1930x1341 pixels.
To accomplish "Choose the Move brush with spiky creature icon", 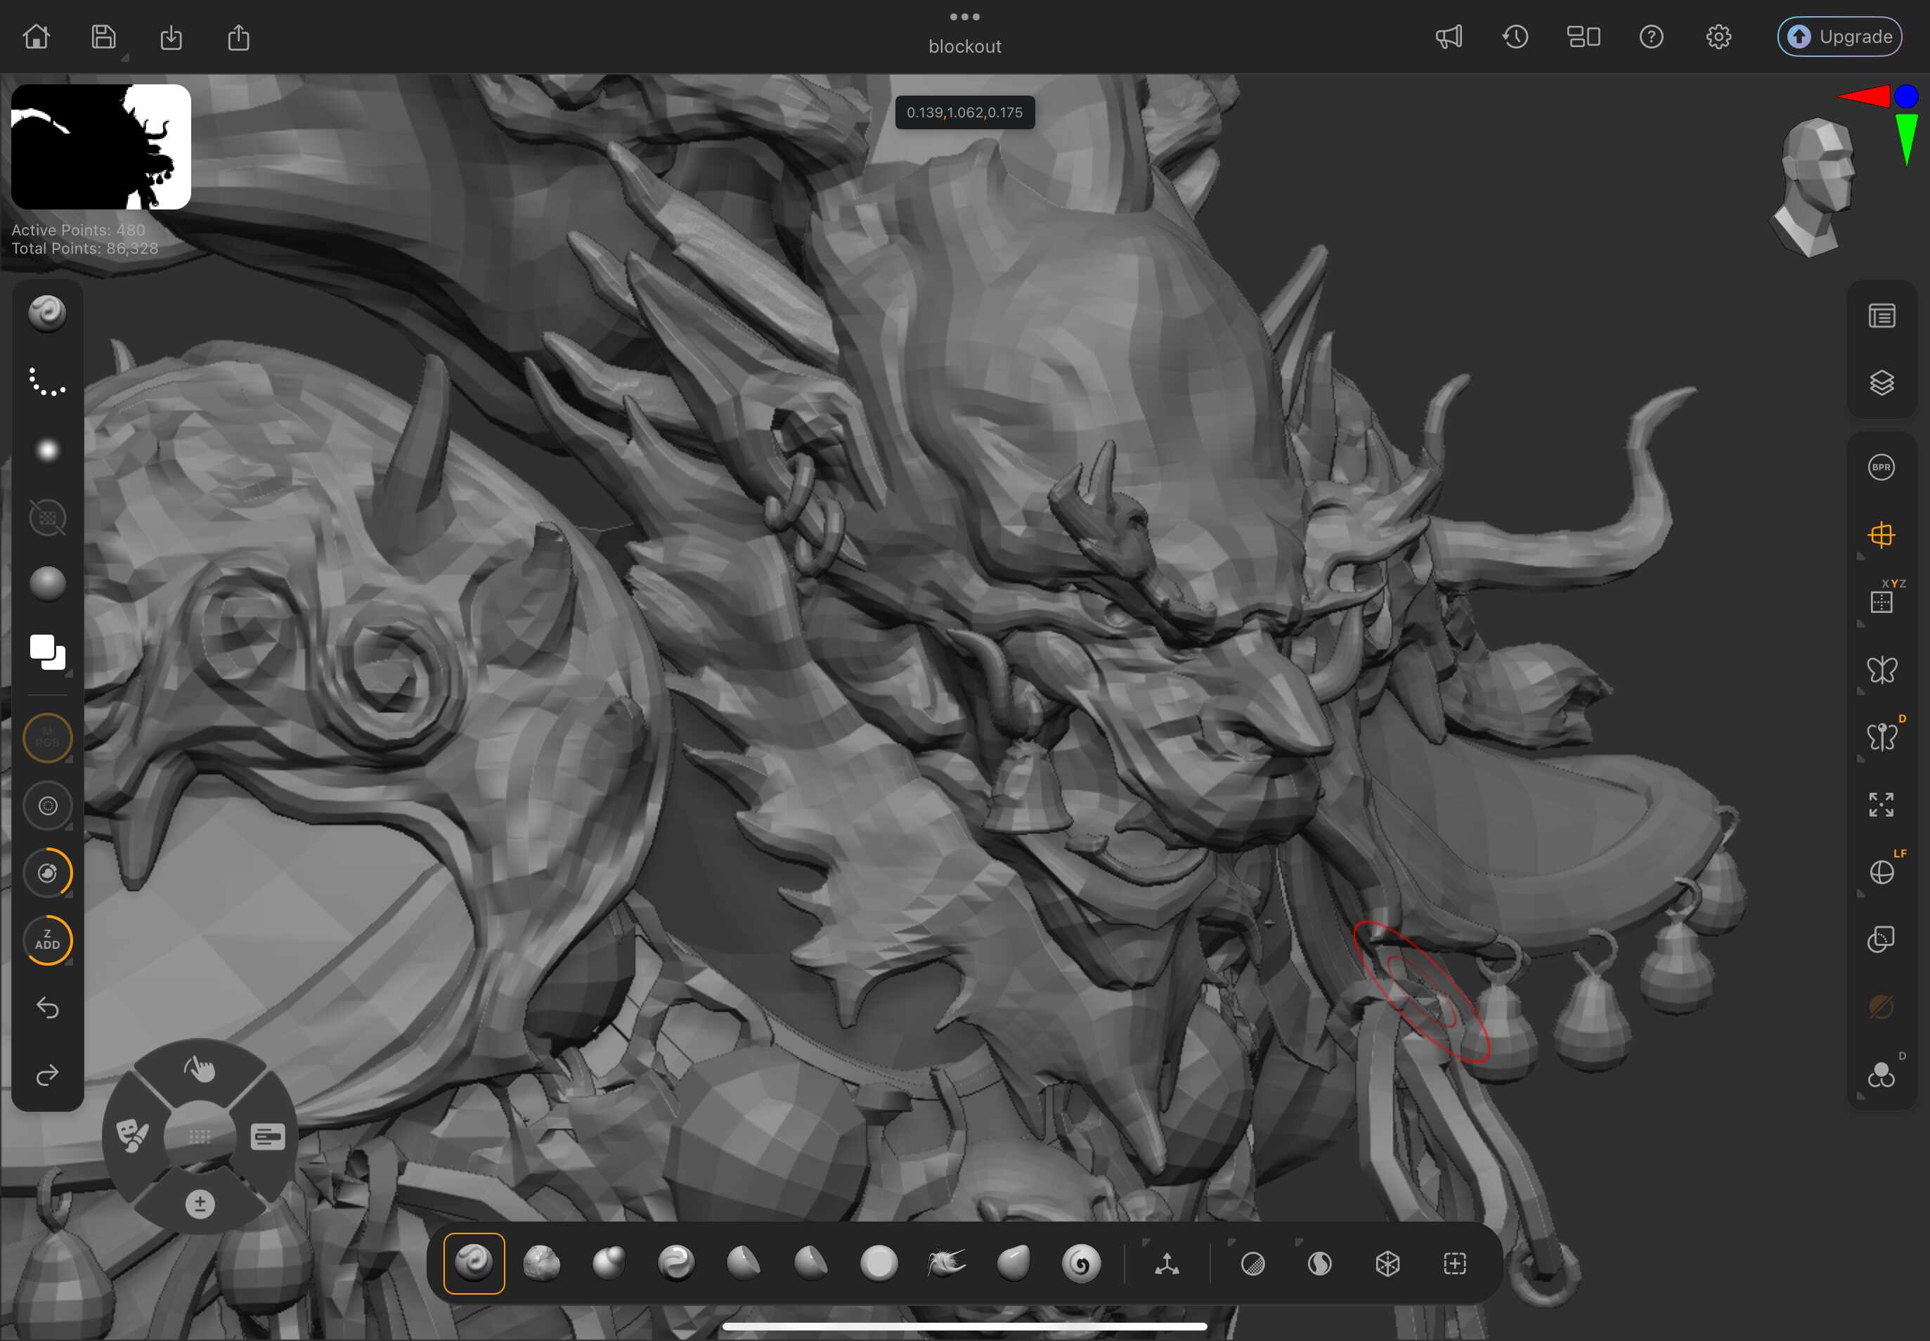I will click(946, 1263).
